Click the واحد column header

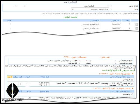click(9, 21)
